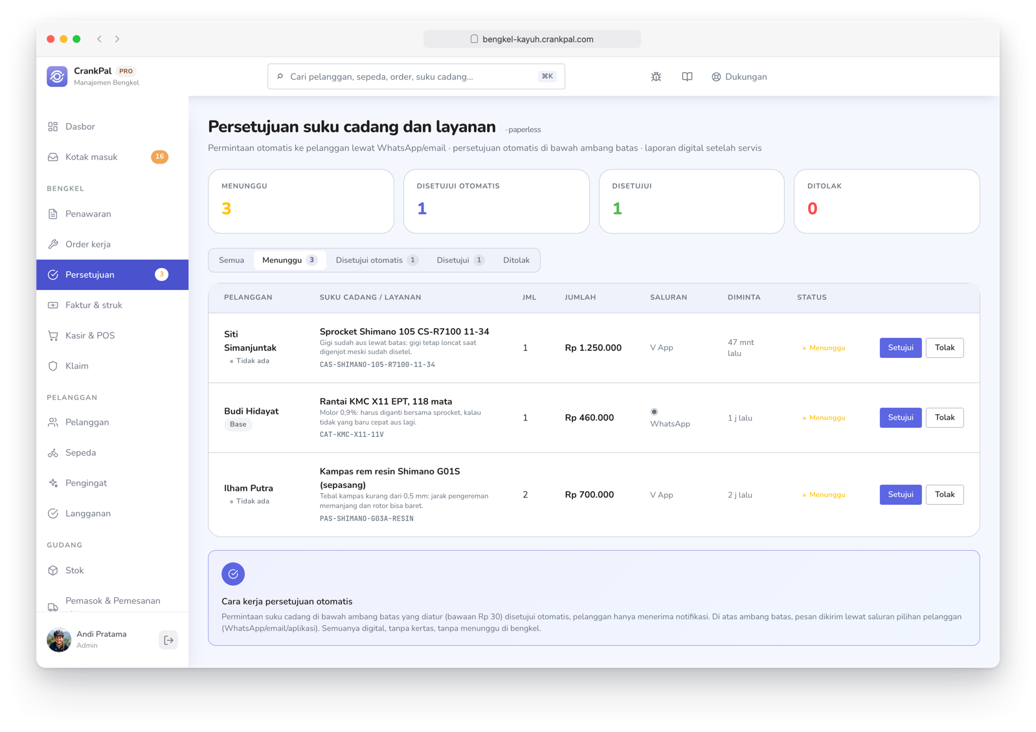Open the Dasbor sidebar icon
This screenshot has height=732, width=1036.
coord(53,127)
